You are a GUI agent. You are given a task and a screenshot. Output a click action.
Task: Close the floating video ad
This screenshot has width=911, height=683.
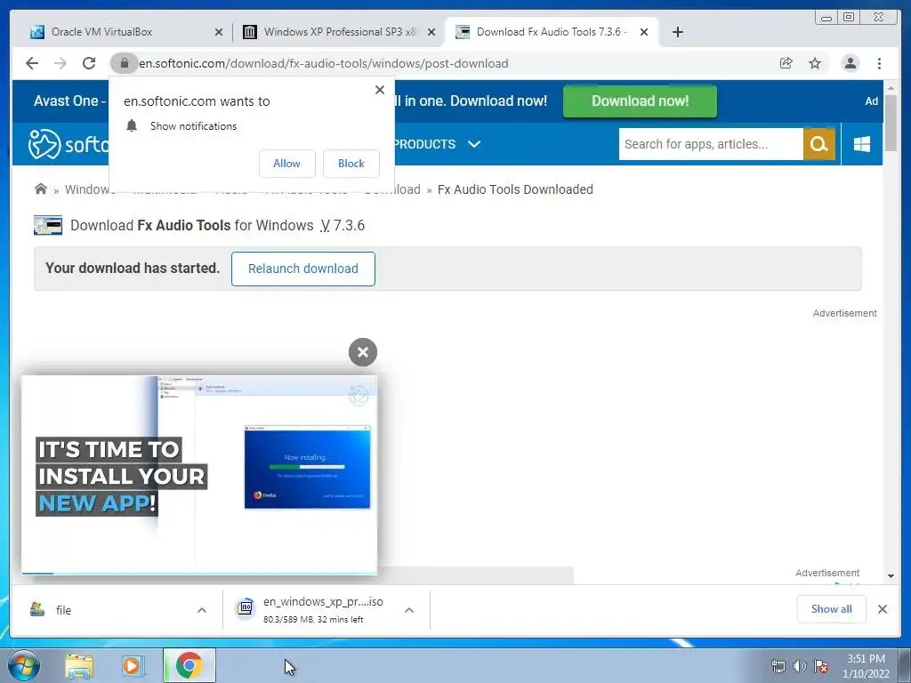click(x=363, y=352)
